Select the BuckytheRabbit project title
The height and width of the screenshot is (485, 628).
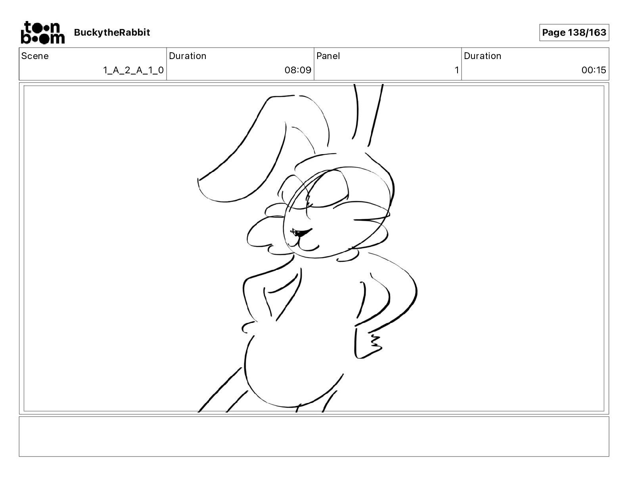[x=112, y=32]
